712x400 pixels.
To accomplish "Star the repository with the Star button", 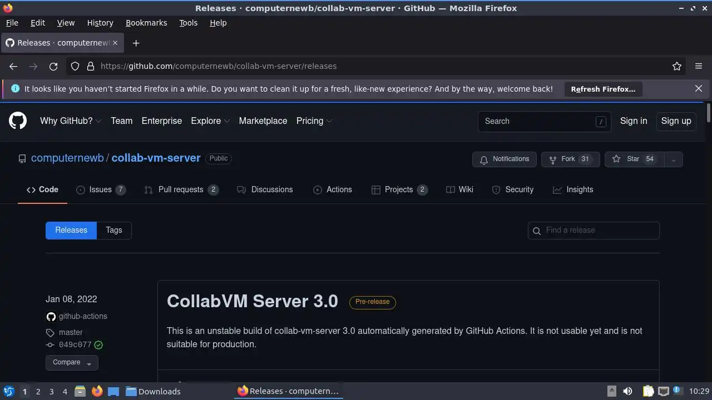I will [634, 159].
